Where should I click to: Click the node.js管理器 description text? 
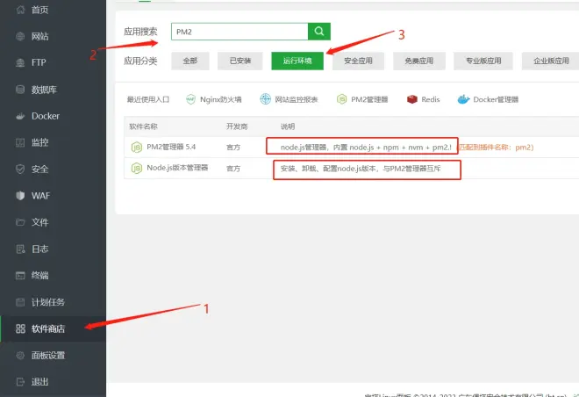click(x=366, y=148)
